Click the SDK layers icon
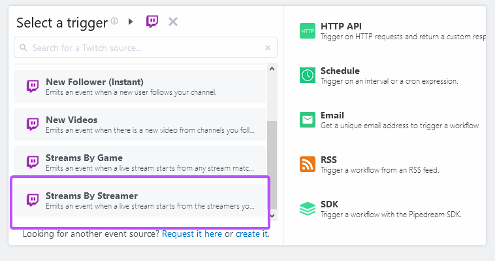 point(308,209)
